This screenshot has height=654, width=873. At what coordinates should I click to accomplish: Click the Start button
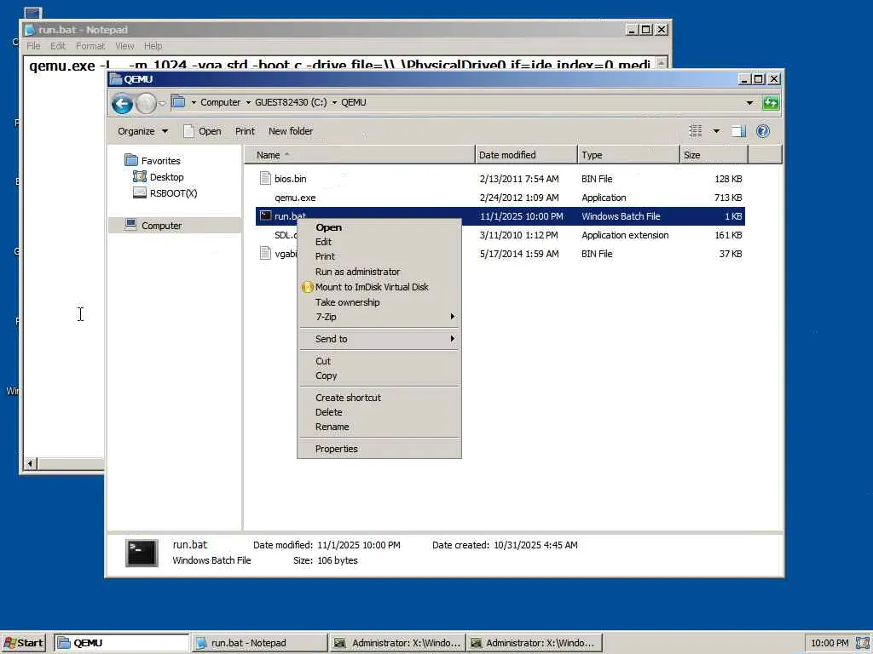[x=23, y=643]
